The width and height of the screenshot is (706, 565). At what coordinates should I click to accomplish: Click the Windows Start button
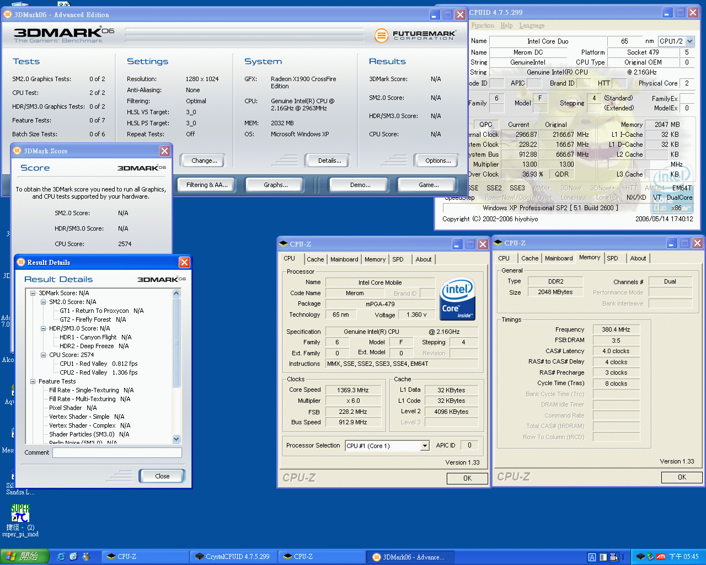click(x=25, y=557)
